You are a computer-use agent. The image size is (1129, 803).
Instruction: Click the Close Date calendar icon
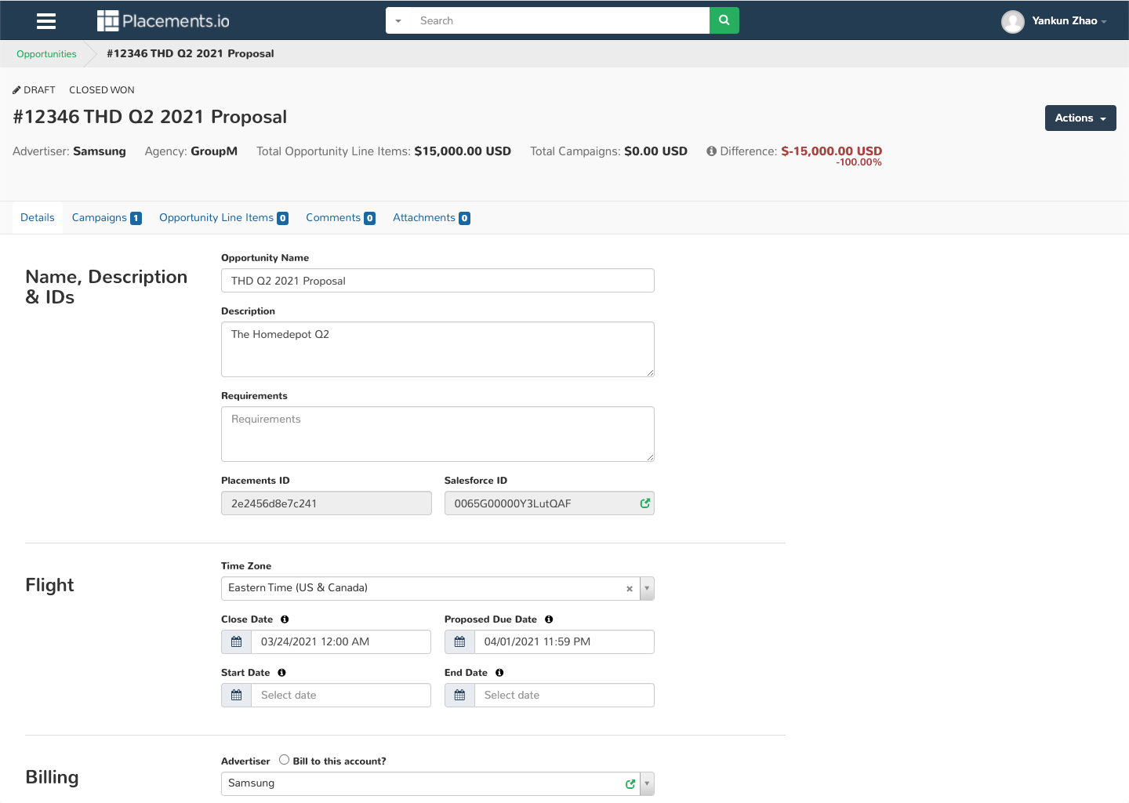237,642
